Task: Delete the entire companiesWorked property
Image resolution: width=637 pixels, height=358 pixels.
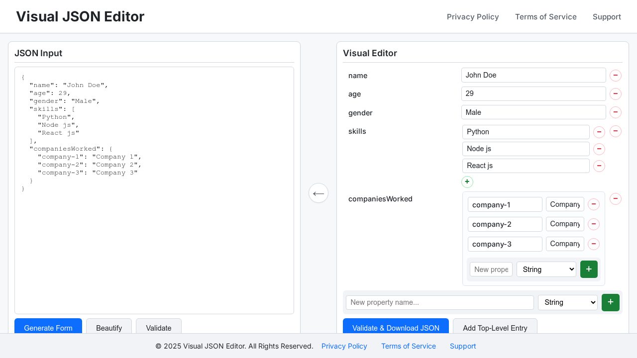Action: (616, 199)
